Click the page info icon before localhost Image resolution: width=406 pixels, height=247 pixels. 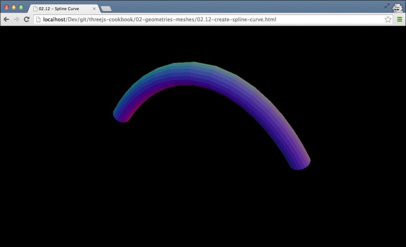pyautogui.click(x=38, y=19)
